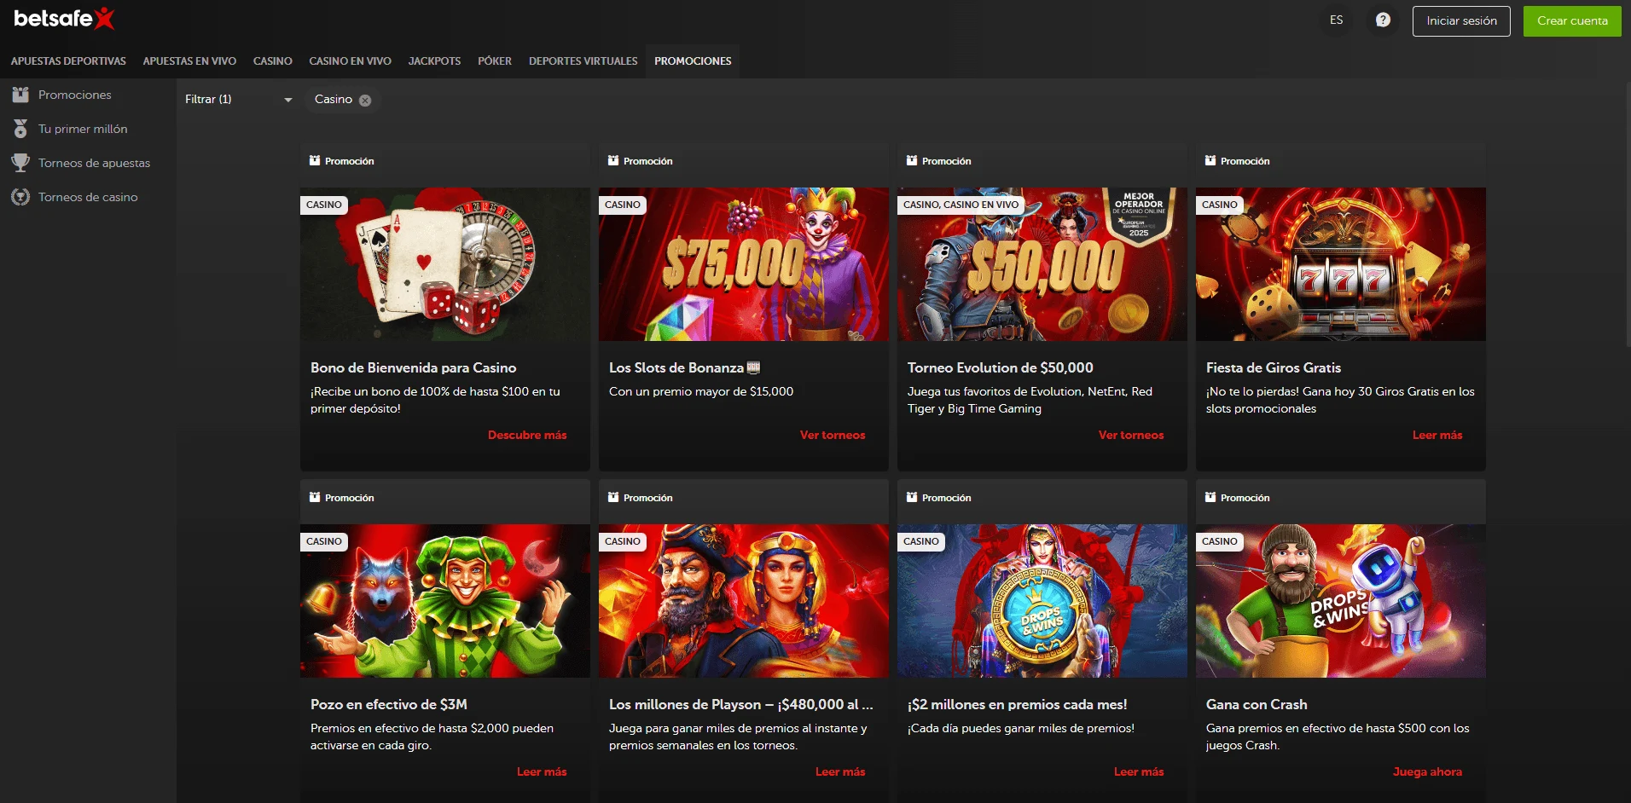
Task: Open Deportes Virtuales section
Action: (x=583, y=61)
